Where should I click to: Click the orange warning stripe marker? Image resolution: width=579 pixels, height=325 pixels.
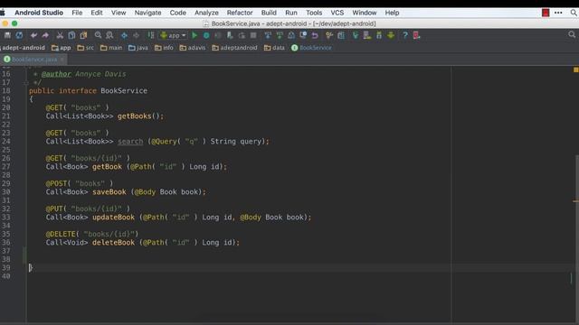(575, 201)
